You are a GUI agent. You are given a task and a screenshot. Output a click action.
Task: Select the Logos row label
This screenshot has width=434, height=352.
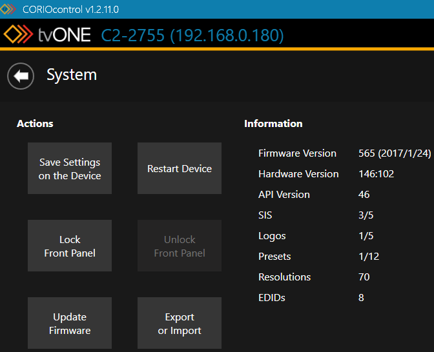click(272, 236)
